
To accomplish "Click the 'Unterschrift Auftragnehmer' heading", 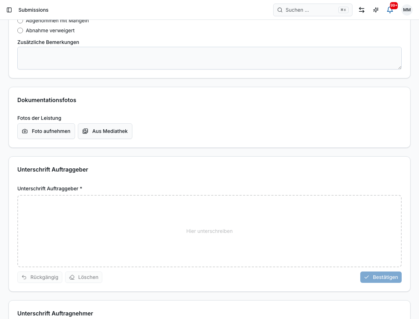I will pos(55,313).
